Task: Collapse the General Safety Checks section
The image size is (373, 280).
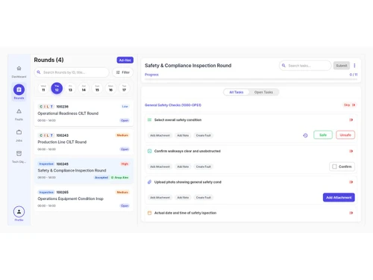Action: 173,105
